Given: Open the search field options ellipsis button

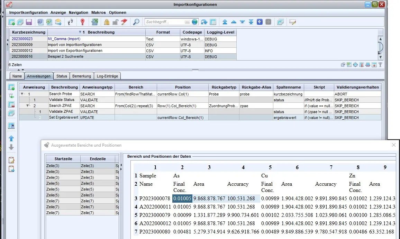Looking at the screenshot, I should (187, 22).
